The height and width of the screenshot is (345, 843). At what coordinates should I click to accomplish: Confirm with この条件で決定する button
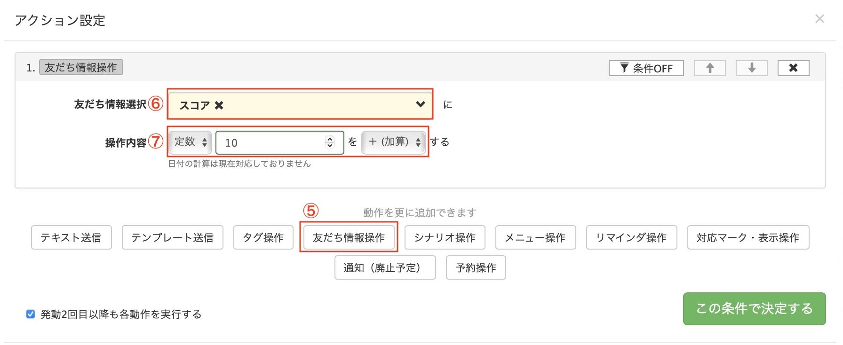point(754,308)
